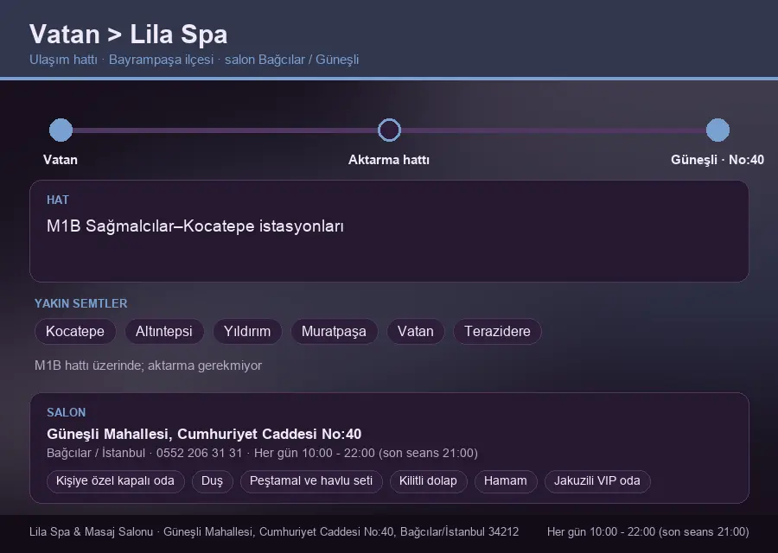Click the Bağcılar / İstanbul phone and hours line
The width and height of the screenshot is (778, 553).
pos(262,453)
